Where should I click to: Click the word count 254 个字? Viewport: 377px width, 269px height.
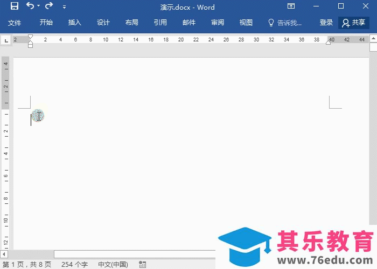[74, 265]
